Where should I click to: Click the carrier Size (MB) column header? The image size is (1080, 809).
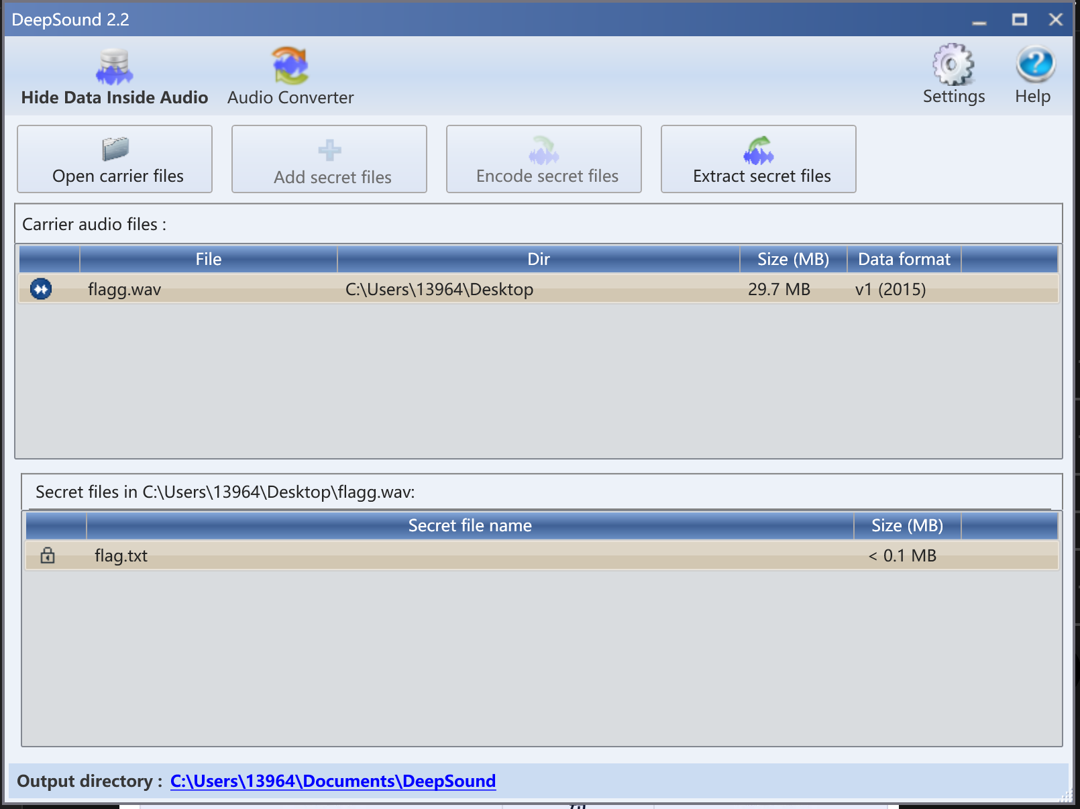tap(794, 260)
